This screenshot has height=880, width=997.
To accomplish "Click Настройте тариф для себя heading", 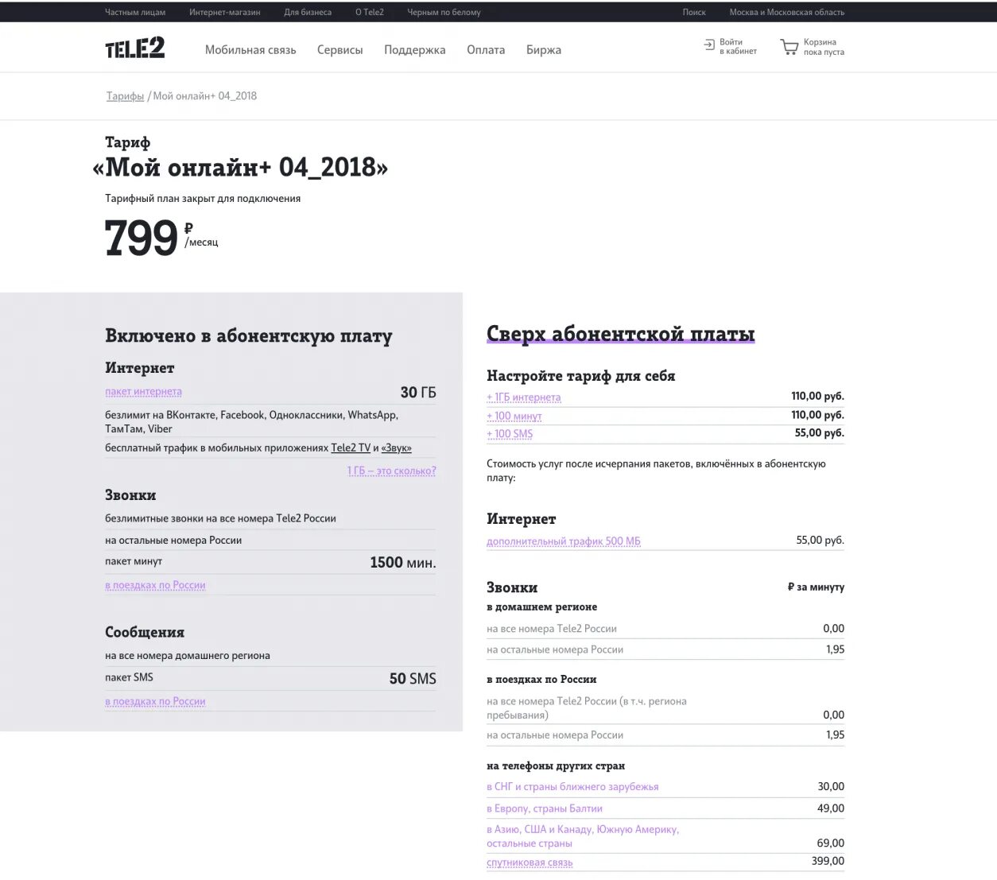I will point(580,376).
